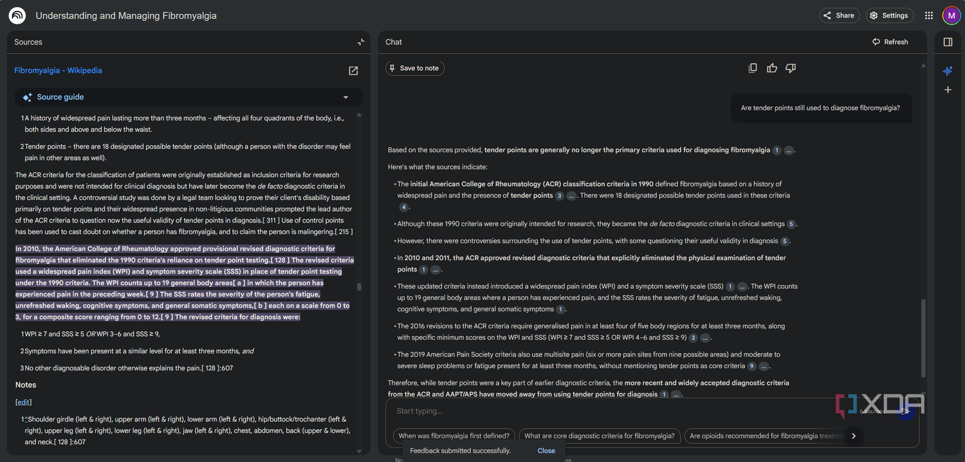This screenshot has height=462, width=965.
Task: Show next suggested questions arrow
Action: click(x=854, y=436)
